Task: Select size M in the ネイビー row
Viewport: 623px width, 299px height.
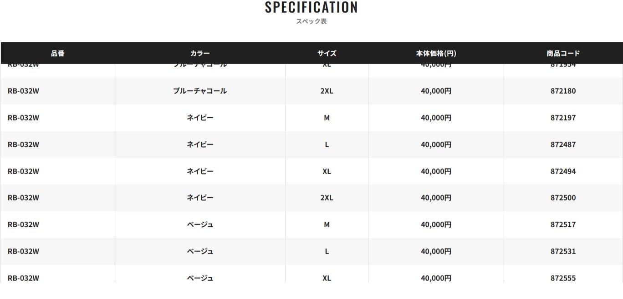Action: (x=327, y=118)
